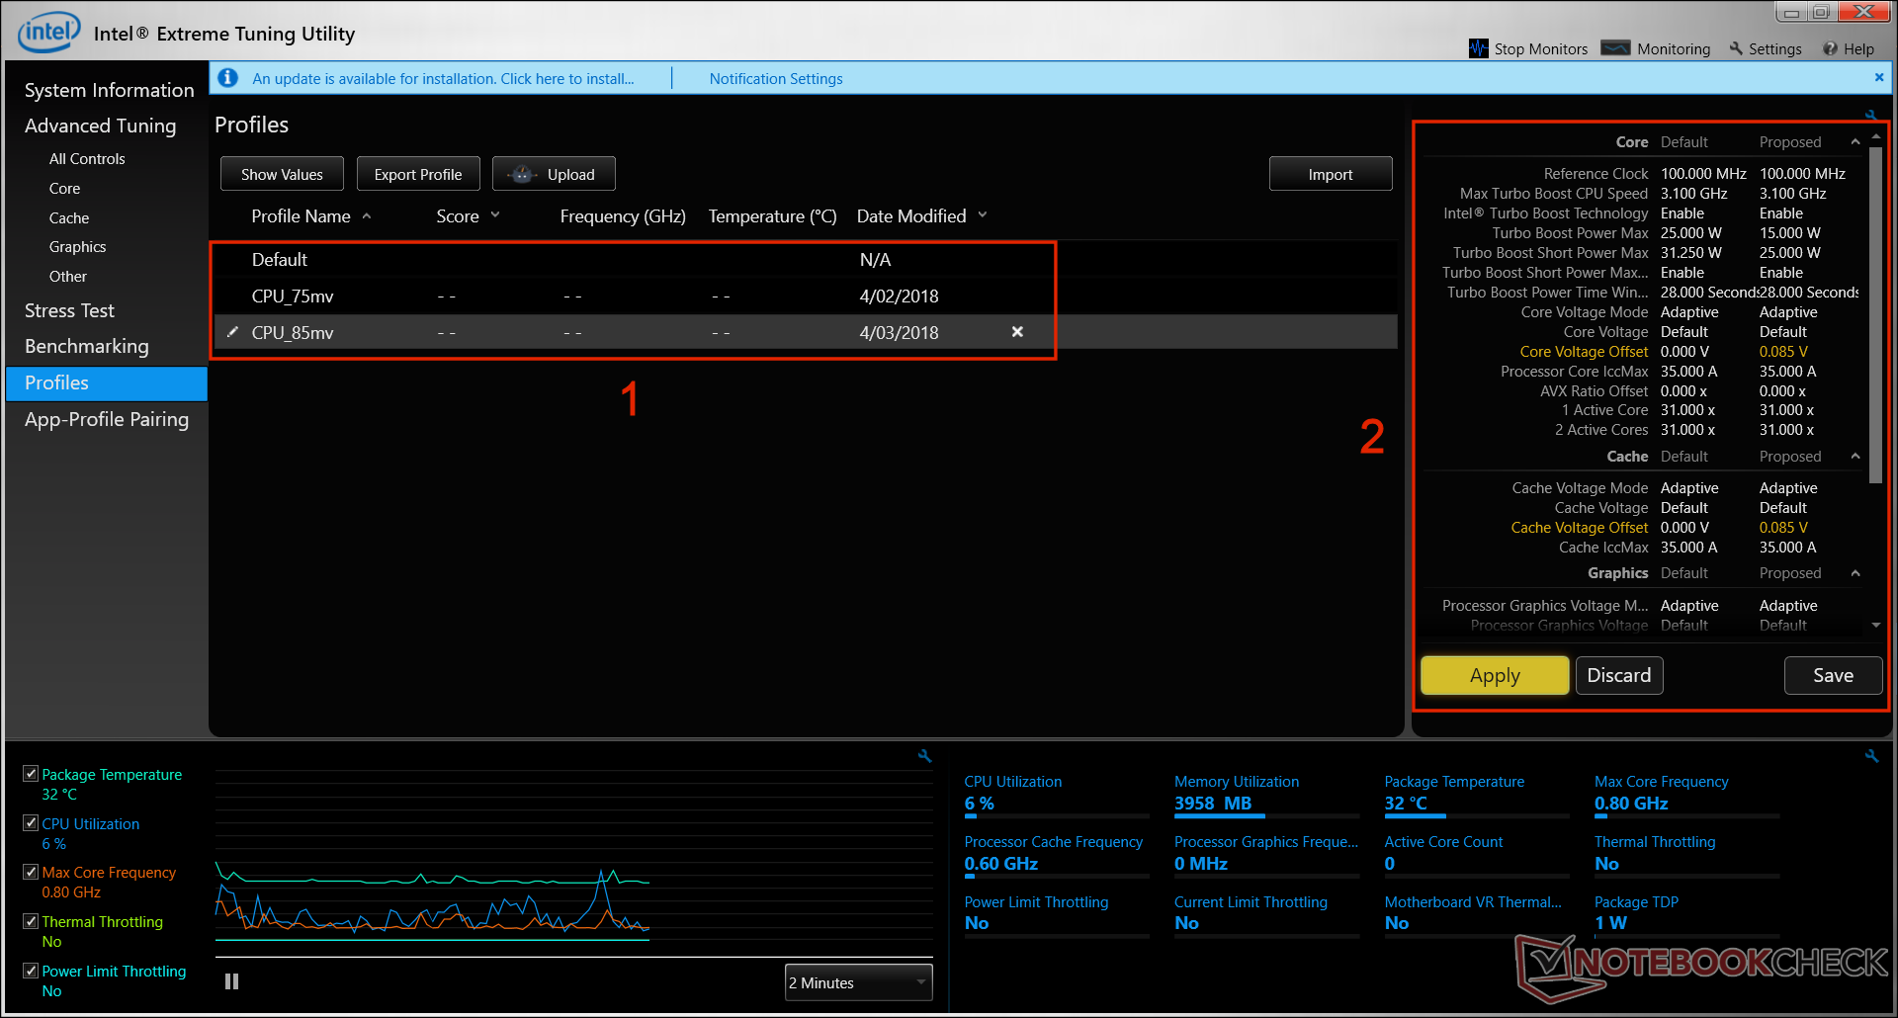Image resolution: width=1898 pixels, height=1018 pixels.
Task: Open Benchmarking section
Action: tap(87, 346)
